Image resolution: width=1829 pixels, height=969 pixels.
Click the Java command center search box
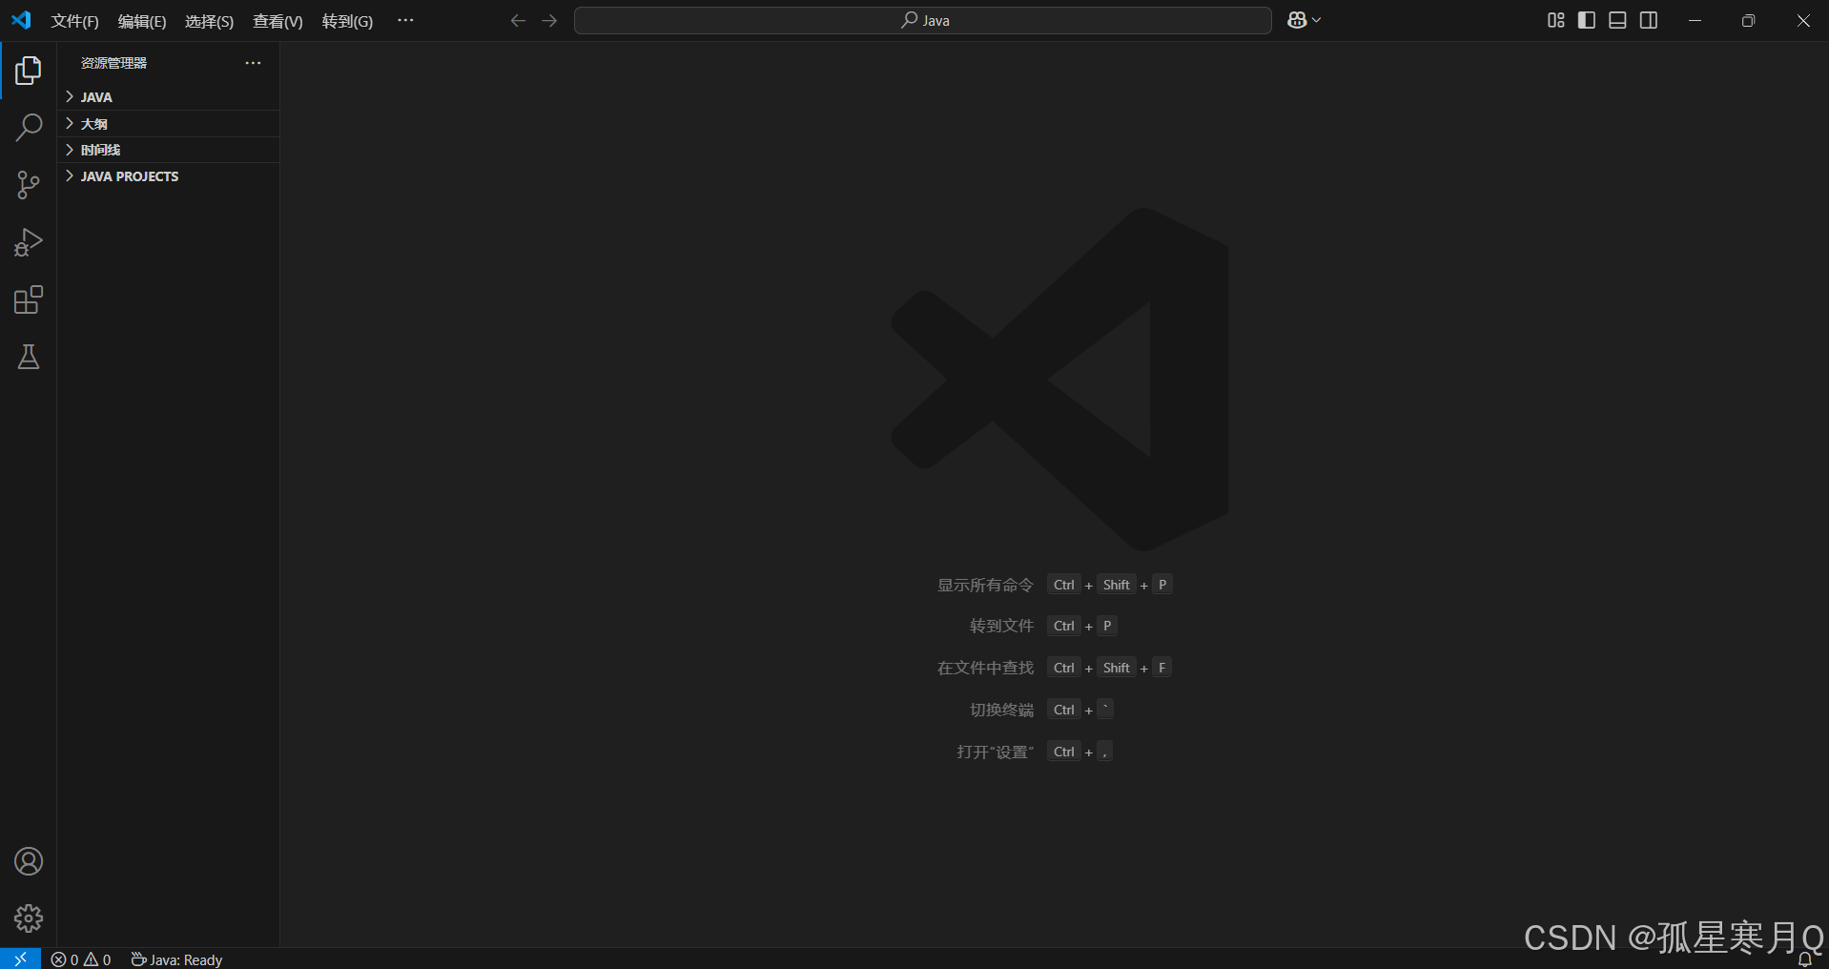coord(922,20)
